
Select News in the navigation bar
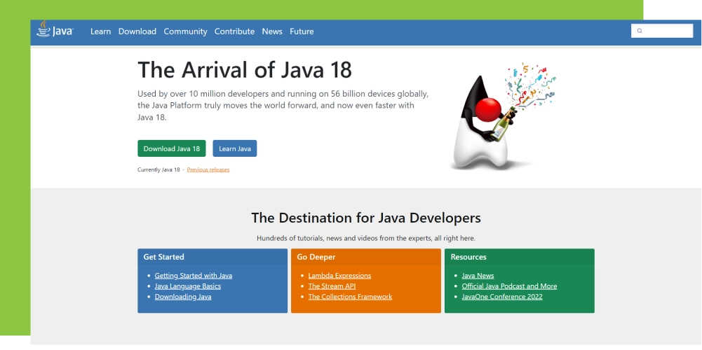[272, 31]
